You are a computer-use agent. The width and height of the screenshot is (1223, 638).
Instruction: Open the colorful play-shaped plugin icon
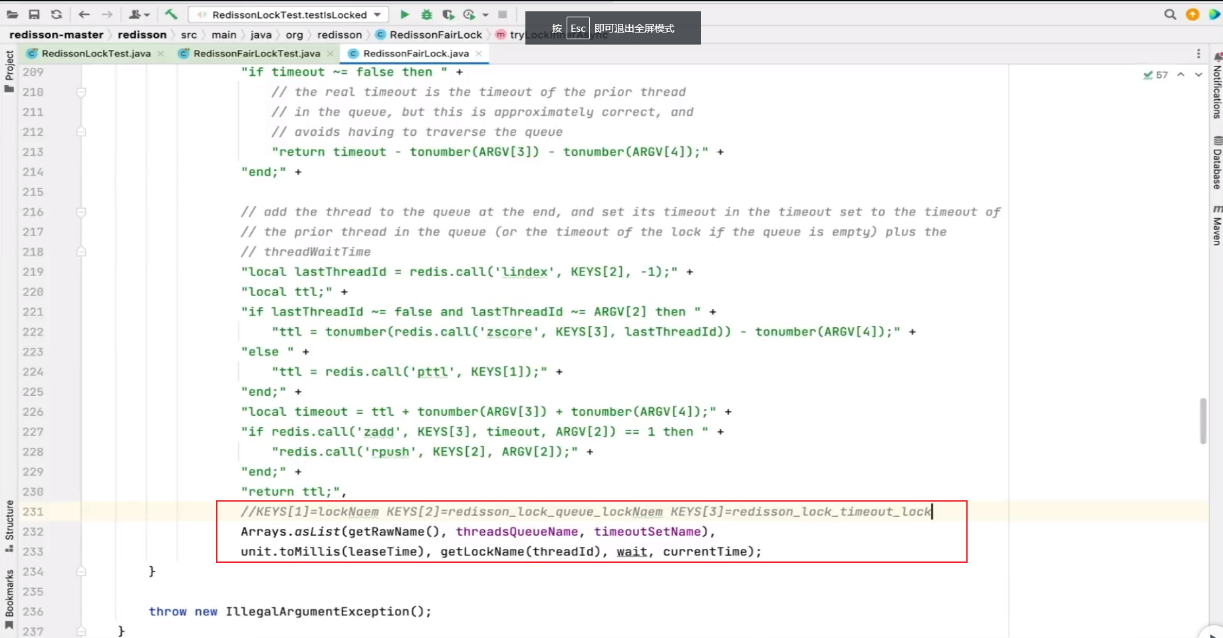click(1214, 14)
